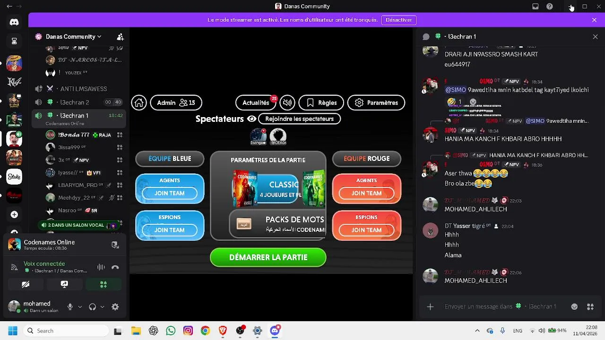Open the activities launcher button
This screenshot has width=605, height=340.
(x=103, y=284)
